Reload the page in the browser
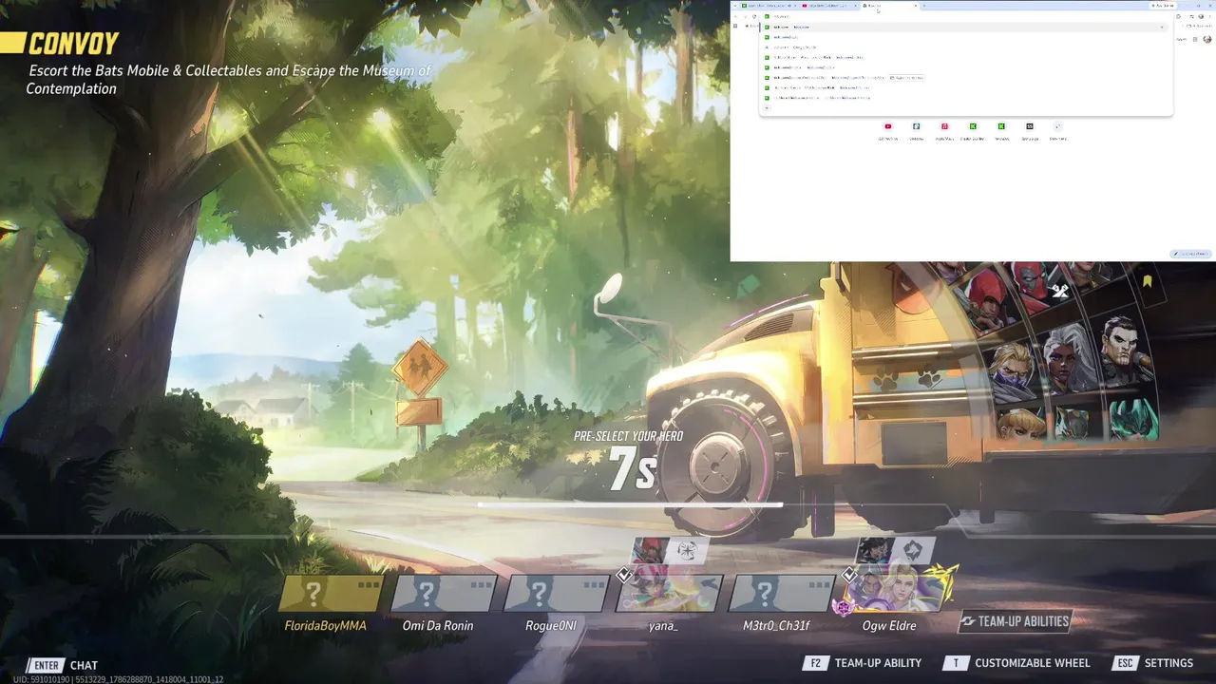The width and height of the screenshot is (1216, 684). (x=754, y=16)
